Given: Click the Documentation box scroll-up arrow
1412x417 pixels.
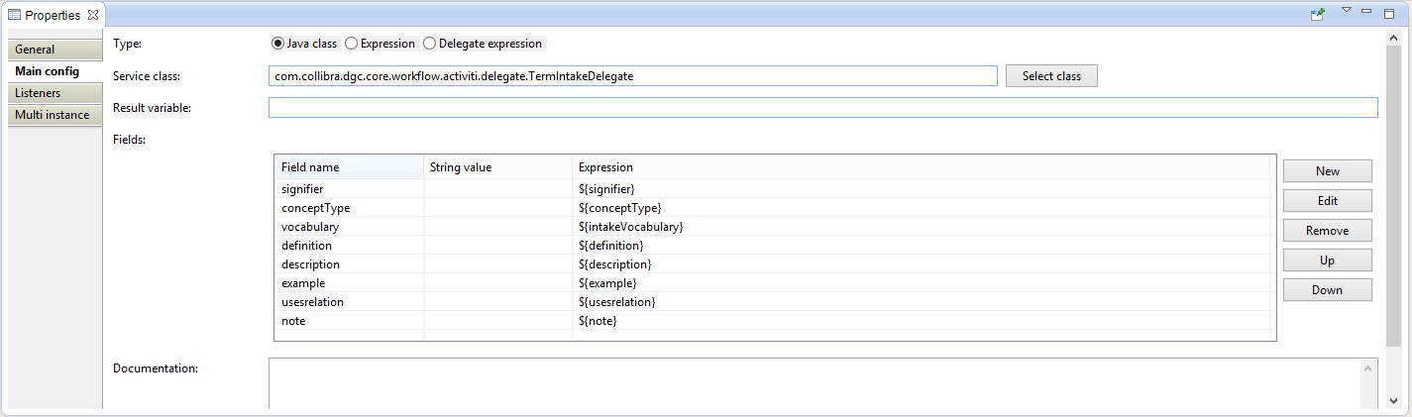Looking at the screenshot, I should click(1367, 367).
